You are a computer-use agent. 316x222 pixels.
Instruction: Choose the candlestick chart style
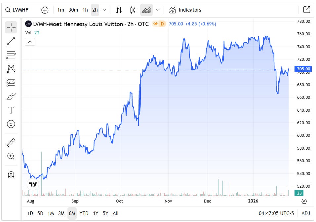click(x=133, y=10)
